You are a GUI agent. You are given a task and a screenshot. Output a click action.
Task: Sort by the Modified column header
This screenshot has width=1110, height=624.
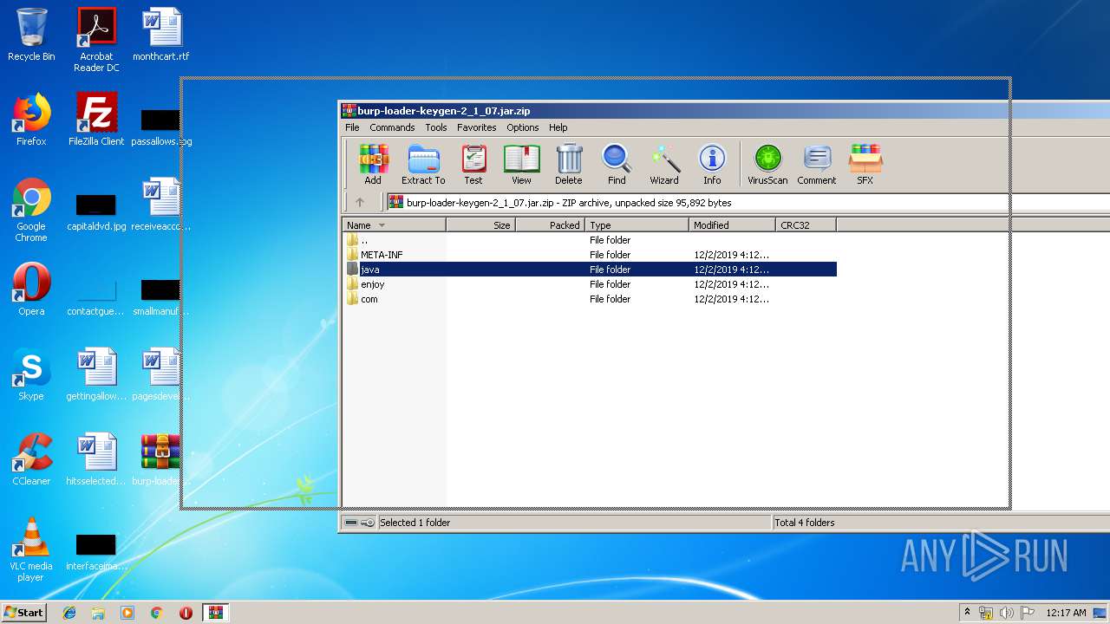click(x=733, y=225)
